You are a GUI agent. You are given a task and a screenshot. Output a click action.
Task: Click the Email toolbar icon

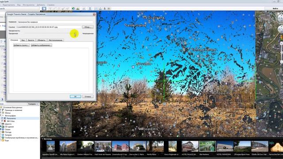[96, 8]
